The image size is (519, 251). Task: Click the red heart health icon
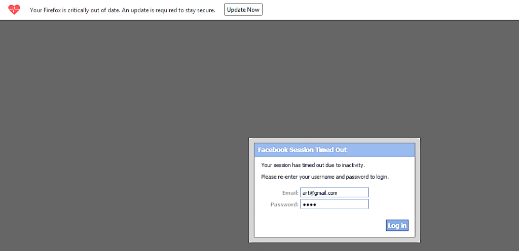tap(15, 10)
